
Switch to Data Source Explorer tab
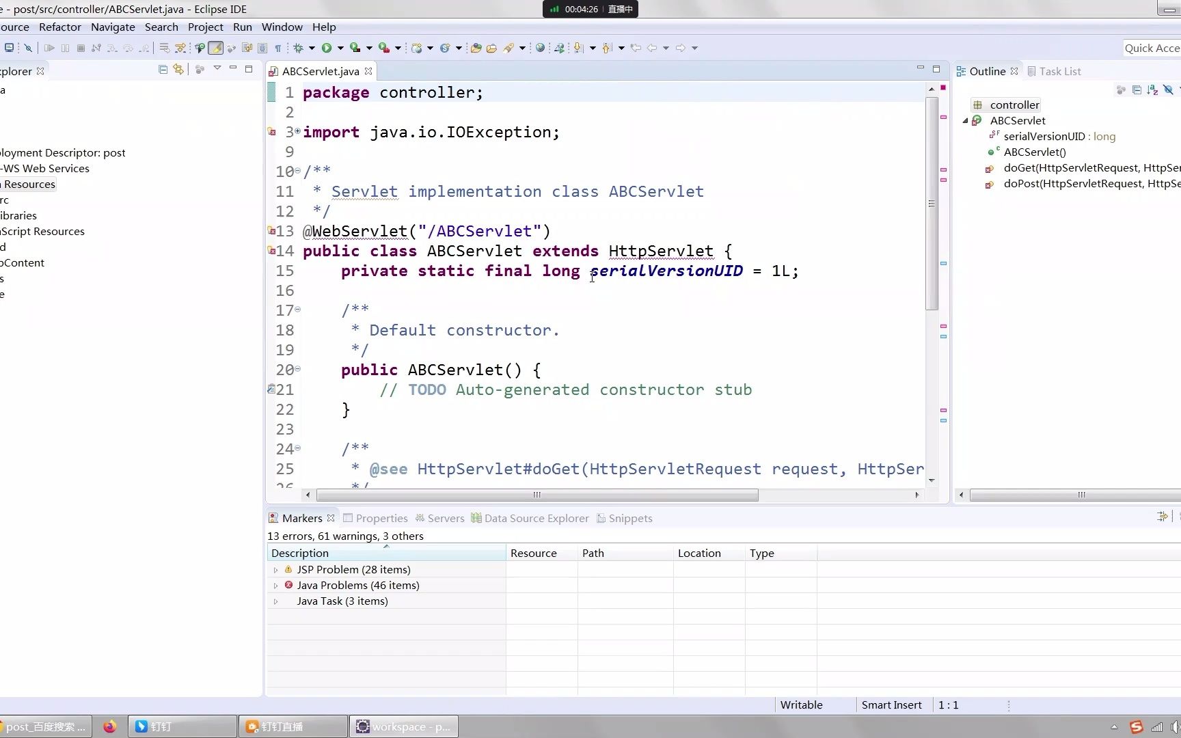(530, 518)
